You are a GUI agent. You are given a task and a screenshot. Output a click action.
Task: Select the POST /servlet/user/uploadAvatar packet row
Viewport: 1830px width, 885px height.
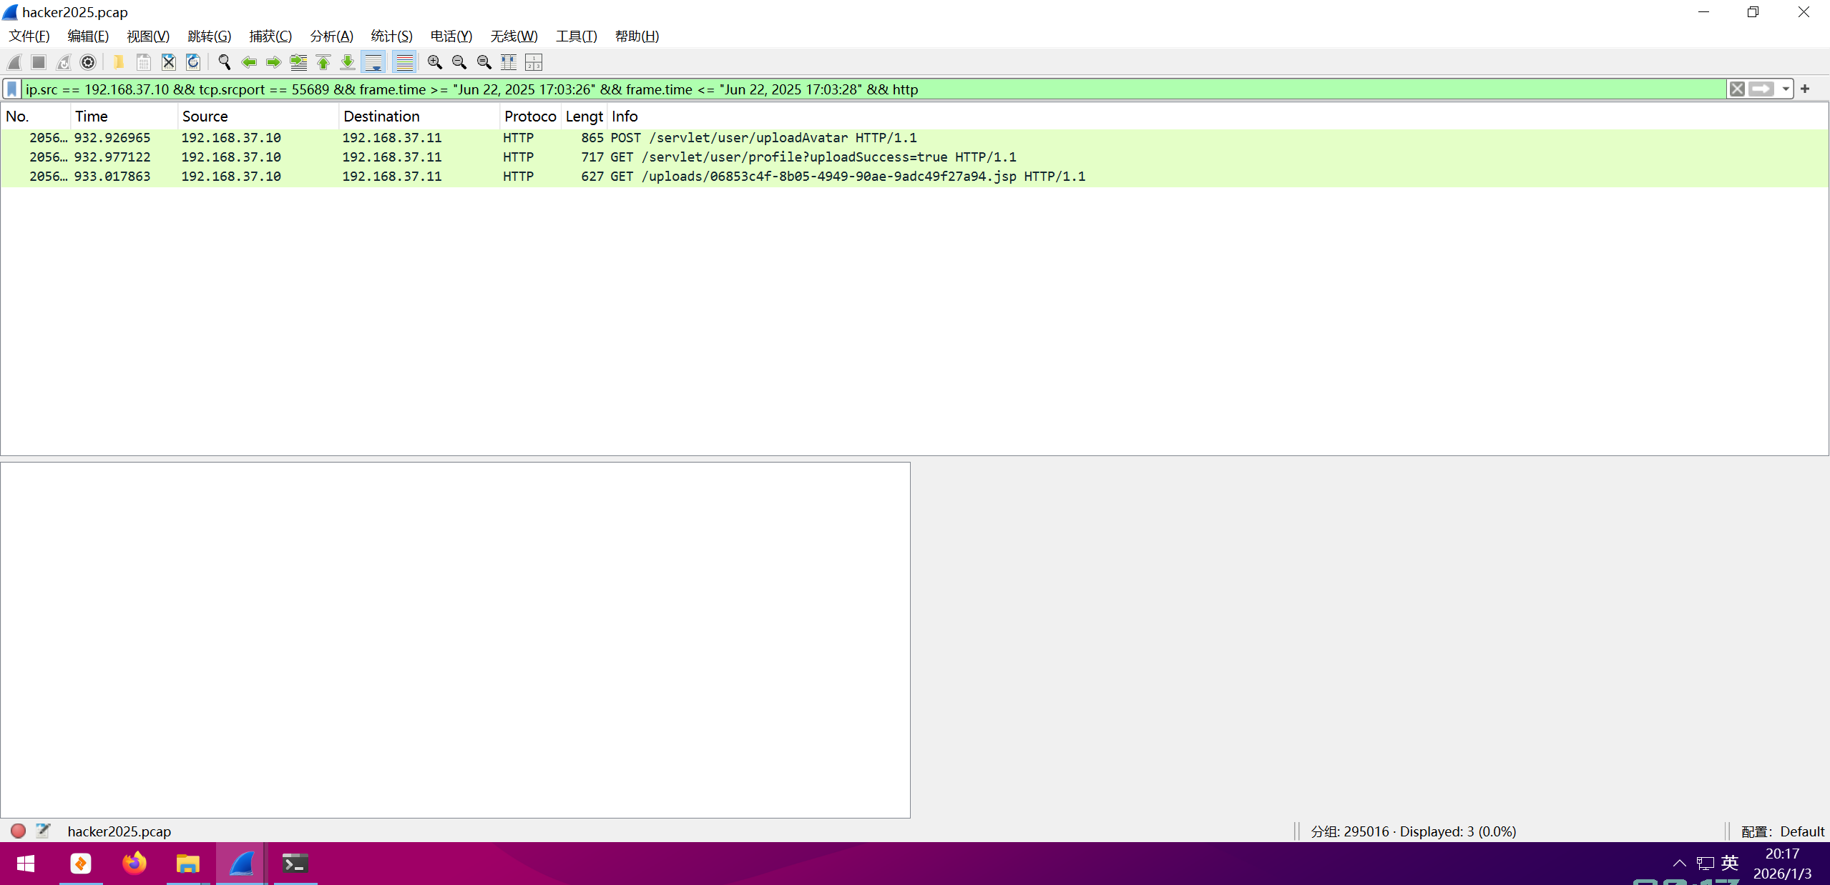(763, 138)
